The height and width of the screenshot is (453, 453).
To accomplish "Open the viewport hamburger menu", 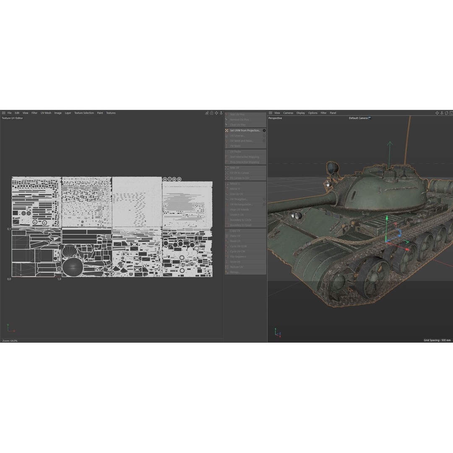I will point(271,113).
